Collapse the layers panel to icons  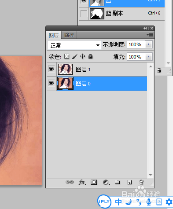point(145,28)
